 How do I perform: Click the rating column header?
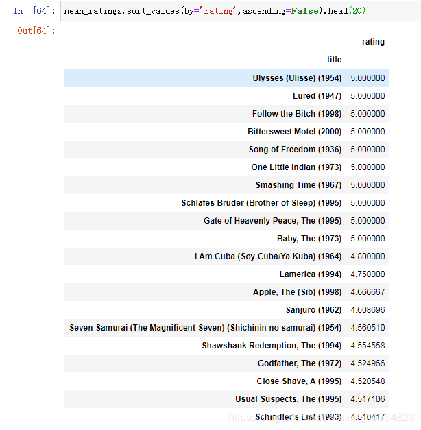[373, 42]
